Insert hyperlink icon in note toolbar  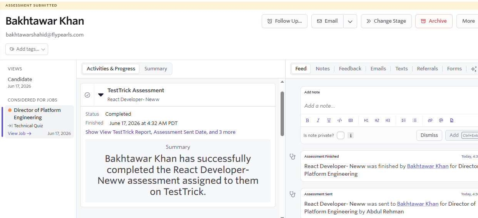coord(430,120)
